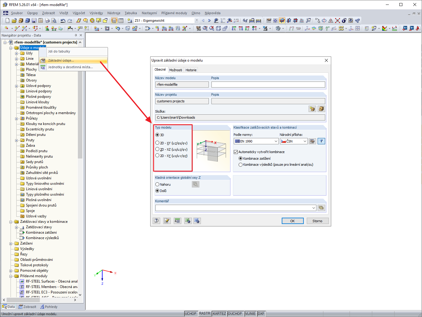
Task: Switch navigator to Zobrazit tab
Action: [x=27, y=307]
